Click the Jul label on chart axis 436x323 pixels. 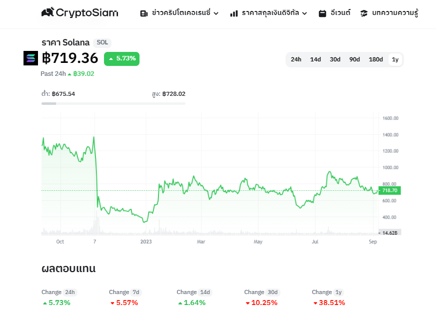(x=315, y=242)
